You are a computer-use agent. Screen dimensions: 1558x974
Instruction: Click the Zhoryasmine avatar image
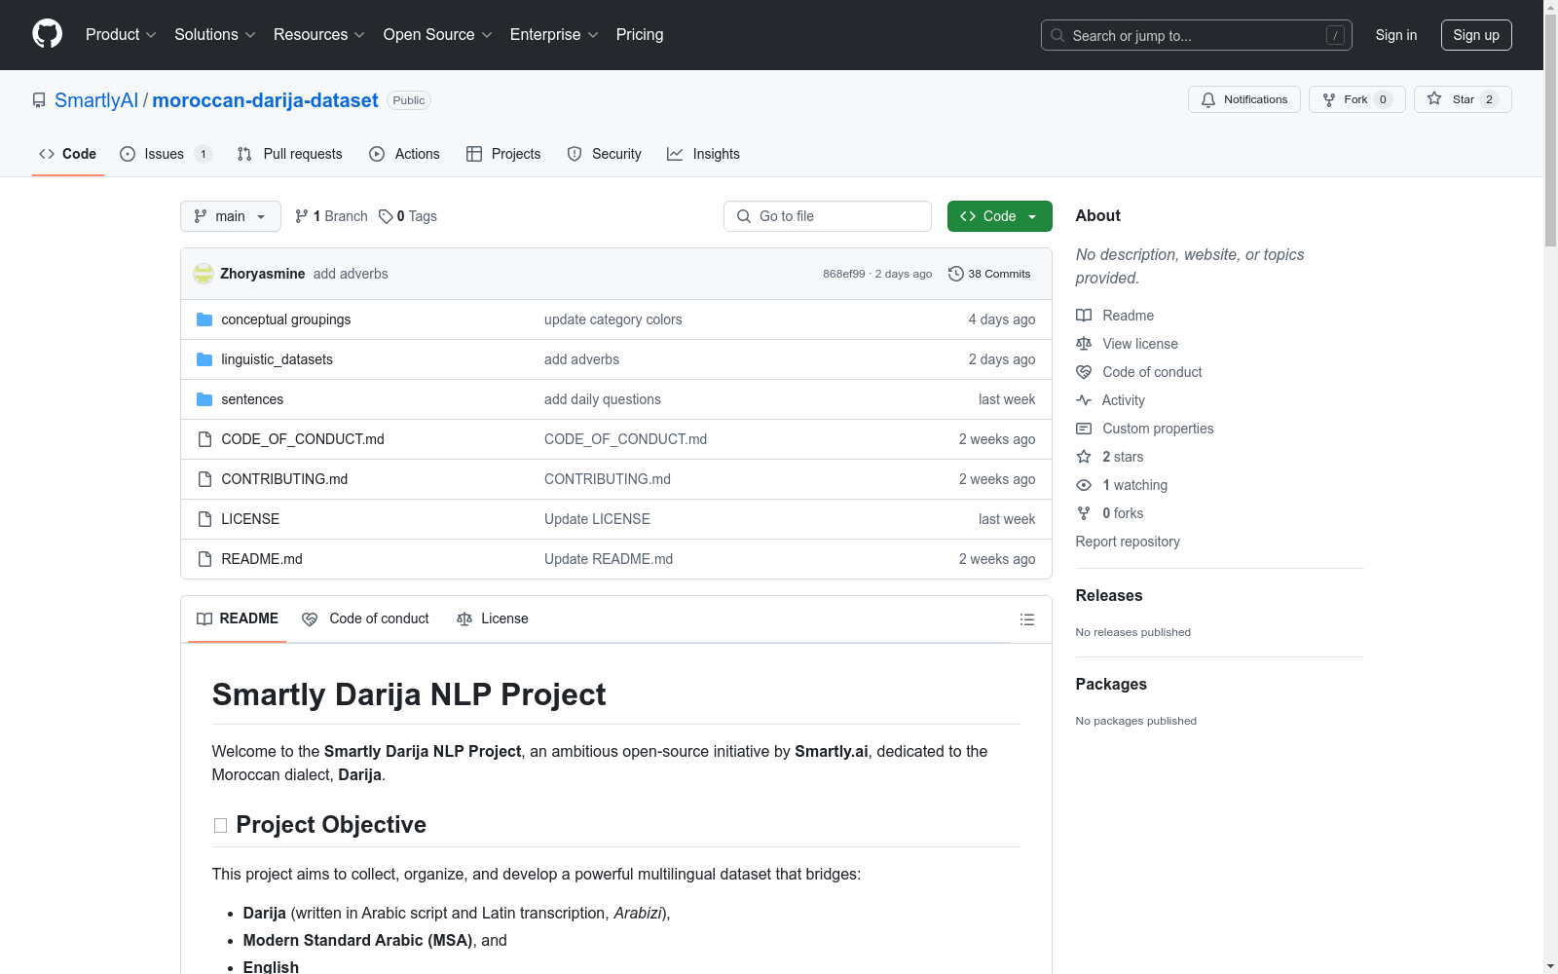point(204,274)
